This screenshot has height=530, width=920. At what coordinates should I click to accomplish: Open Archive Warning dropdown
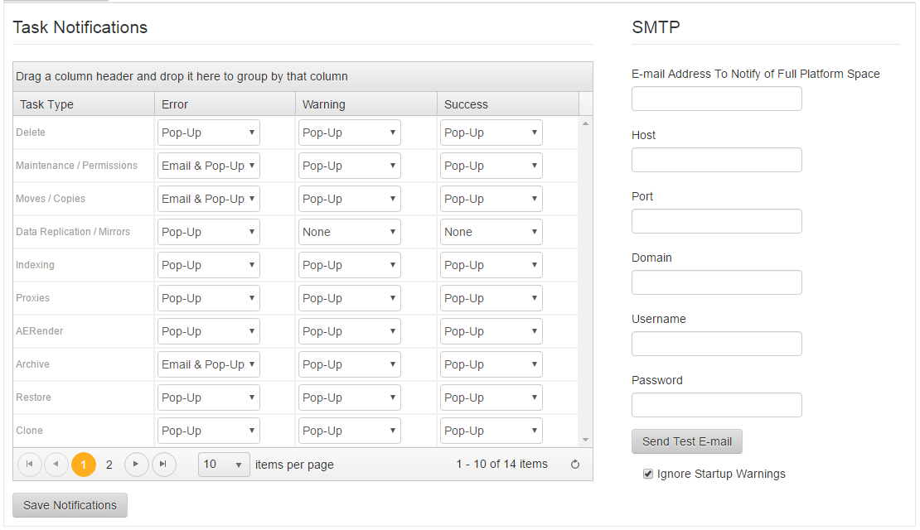pos(350,364)
